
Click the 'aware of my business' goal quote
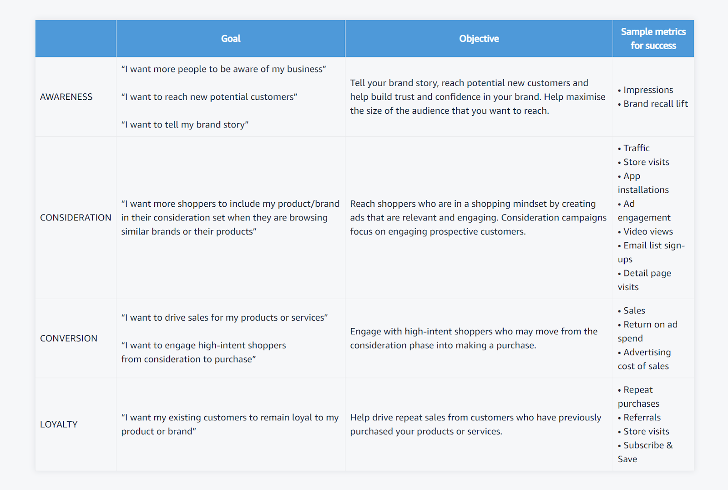[223, 69]
